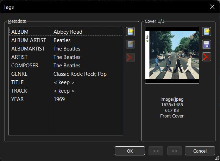Cancel the Tags dialog
220x161 pixels.
pyautogui.click(x=200, y=151)
